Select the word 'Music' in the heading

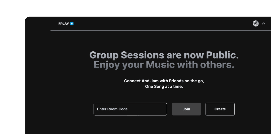point(160,65)
